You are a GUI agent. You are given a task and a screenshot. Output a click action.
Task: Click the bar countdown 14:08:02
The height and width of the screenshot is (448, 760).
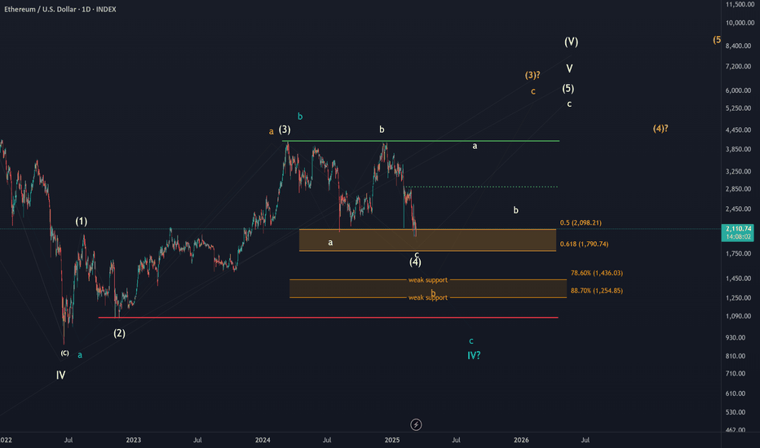[740, 237]
